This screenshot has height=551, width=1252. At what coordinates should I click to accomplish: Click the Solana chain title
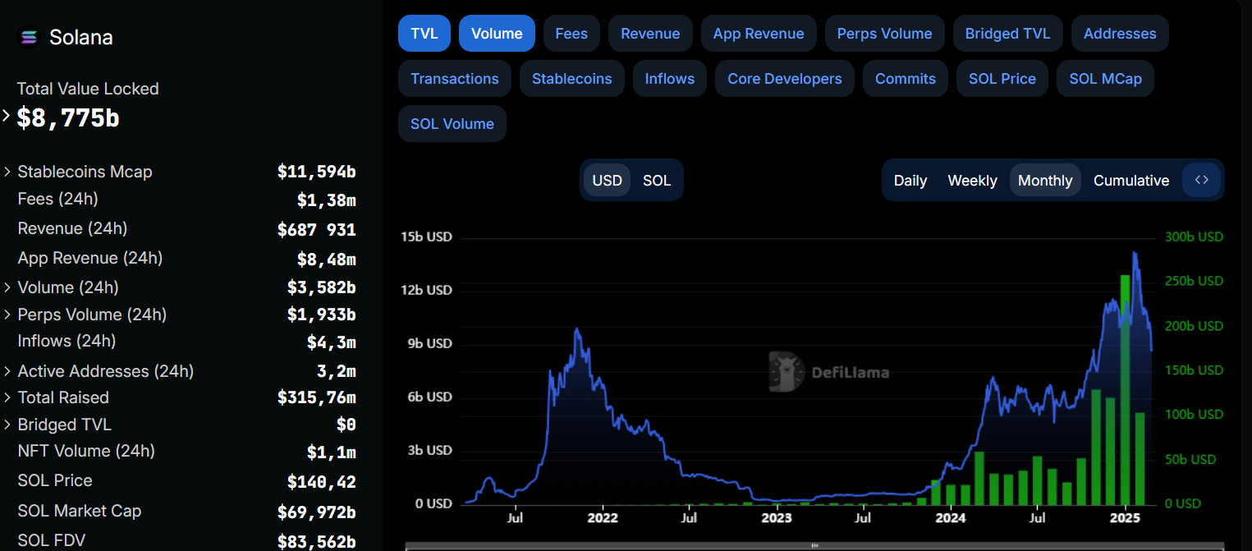click(x=81, y=37)
